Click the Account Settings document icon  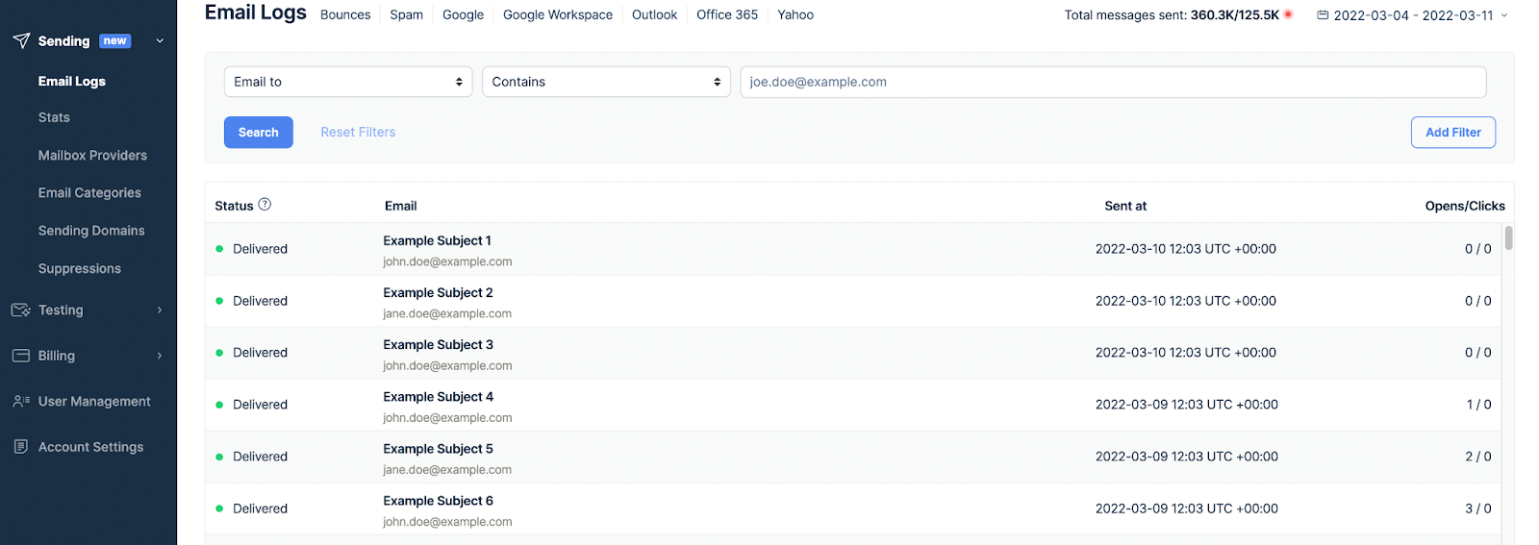point(21,447)
